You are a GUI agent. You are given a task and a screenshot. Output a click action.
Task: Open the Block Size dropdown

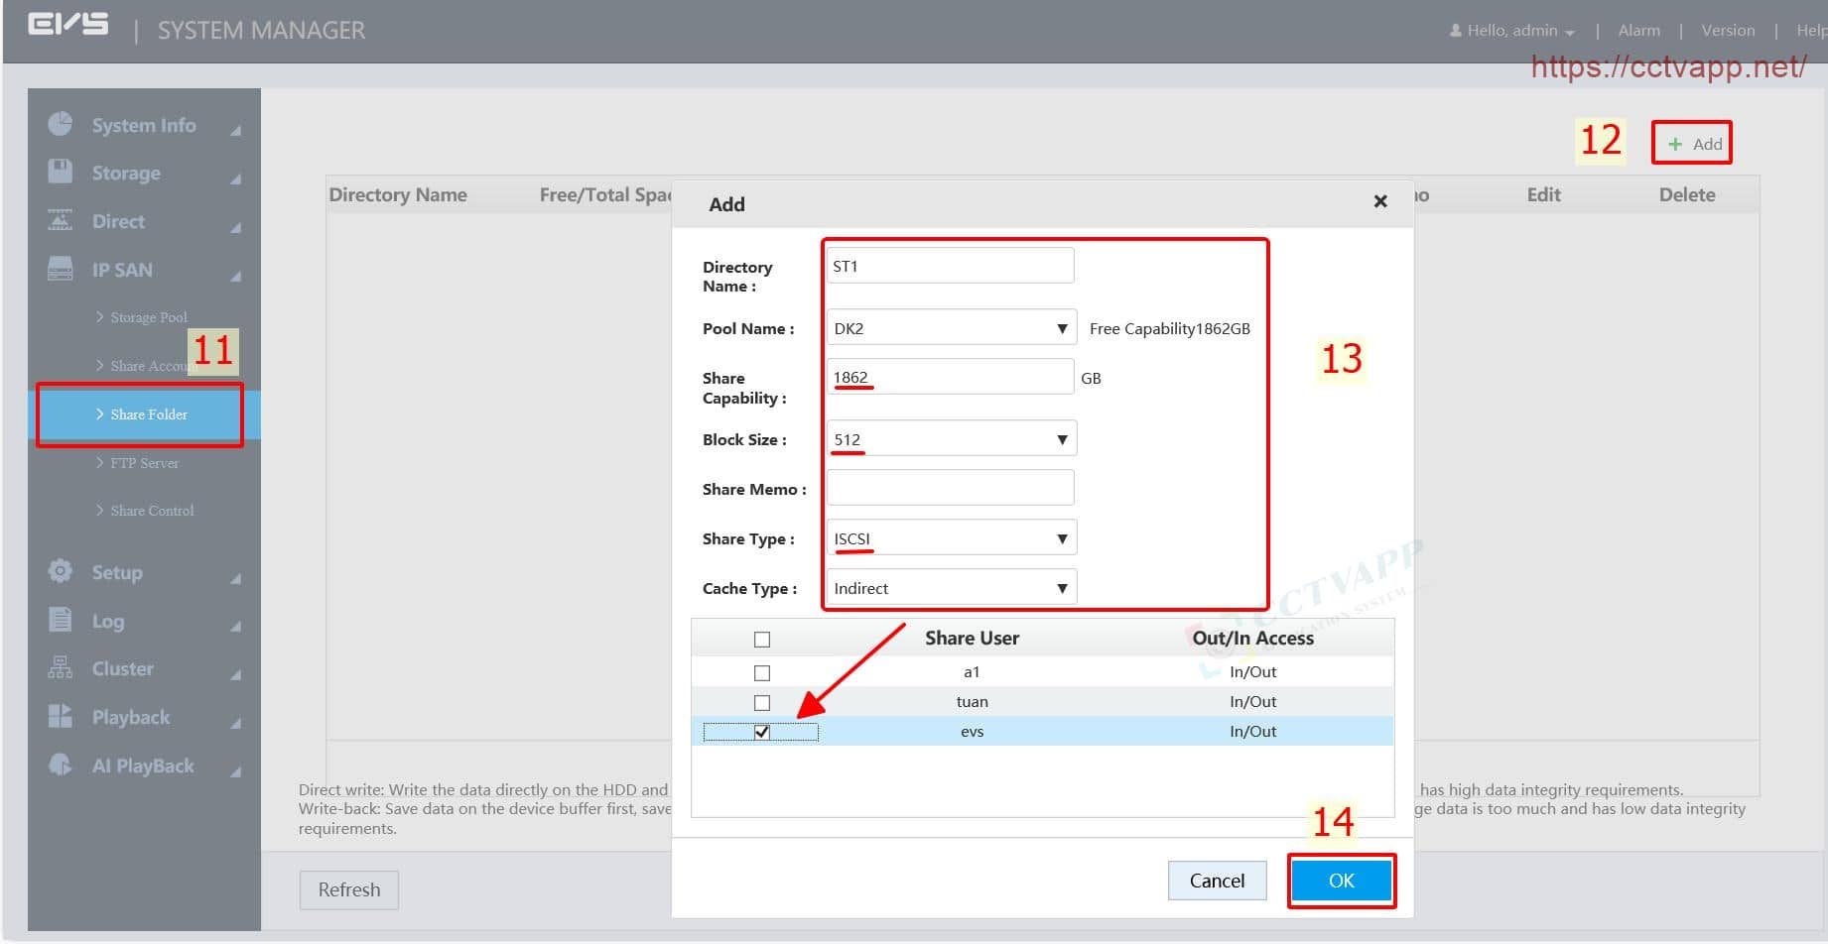click(951, 439)
